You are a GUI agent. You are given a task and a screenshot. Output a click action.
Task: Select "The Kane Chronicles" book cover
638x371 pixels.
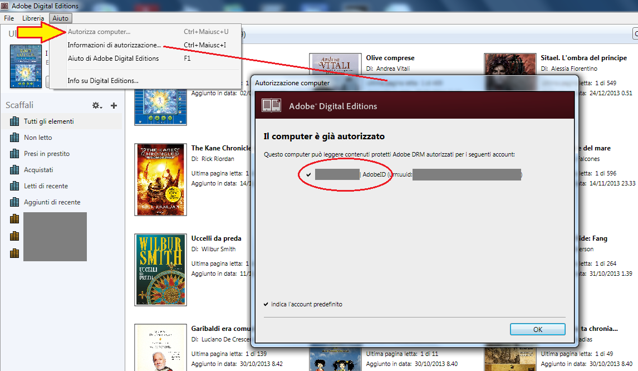pos(160,179)
